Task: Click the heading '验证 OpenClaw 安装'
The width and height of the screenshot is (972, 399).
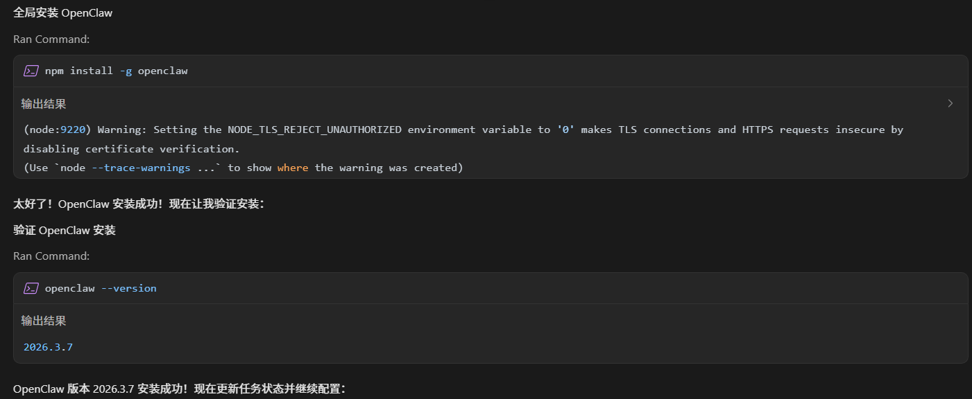Action: click(x=65, y=230)
